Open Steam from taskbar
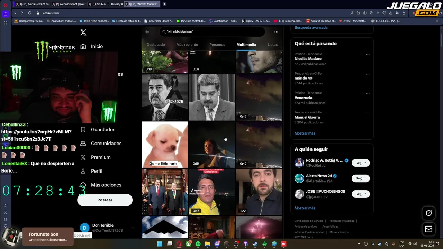Viewport: 443px width, 249px height. pyautogui.click(x=255, y=244)
